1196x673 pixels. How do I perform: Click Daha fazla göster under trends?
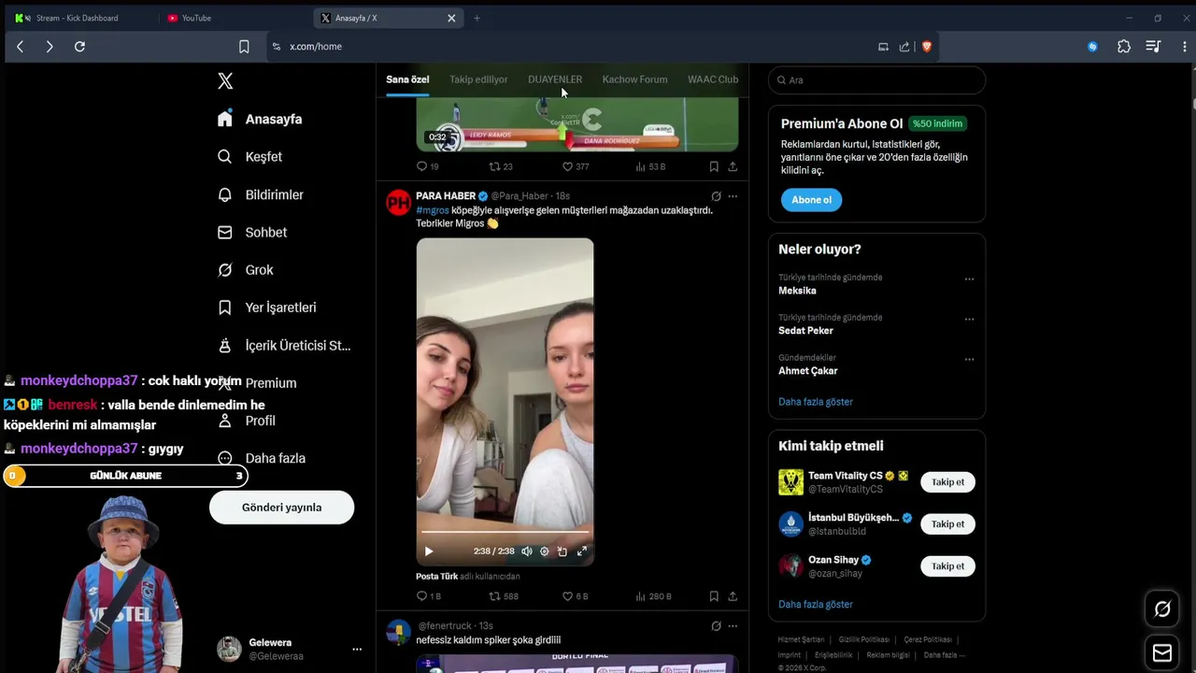tap(816, 402)
